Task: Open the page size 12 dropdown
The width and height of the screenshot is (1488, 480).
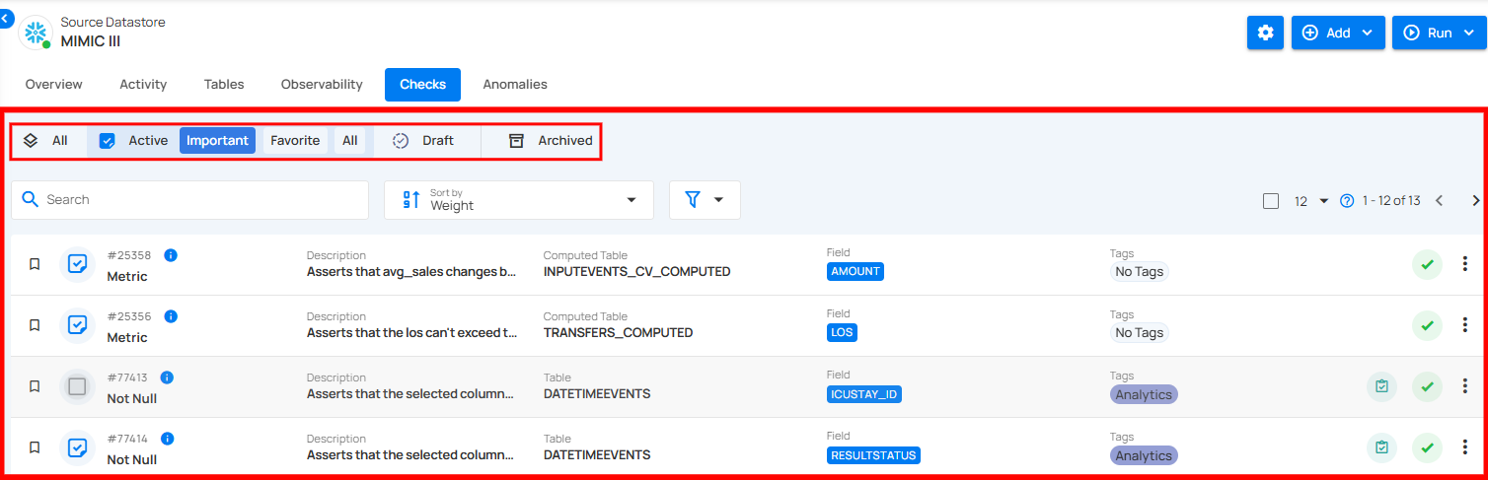Action: [x=1311, y=201]
